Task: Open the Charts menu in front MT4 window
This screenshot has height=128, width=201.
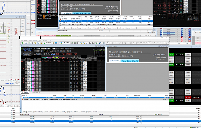Action: pyautogui.click(x=35, y=40)
